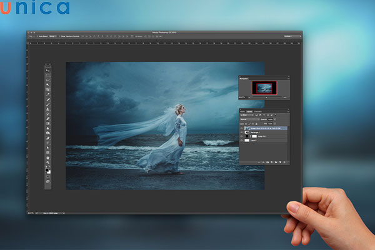Click the background color swatch
375x250 pixels.
pos(49,172)
